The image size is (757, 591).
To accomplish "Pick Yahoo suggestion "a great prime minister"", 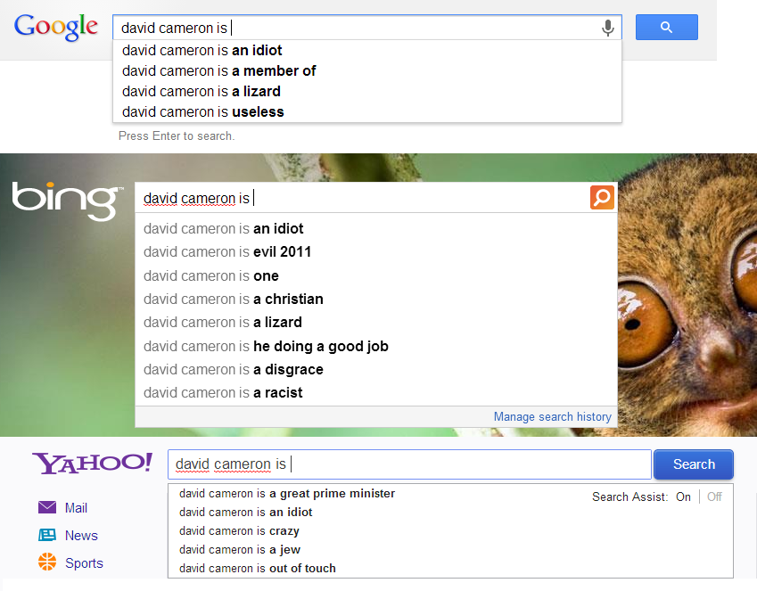I will pos(287,493).
